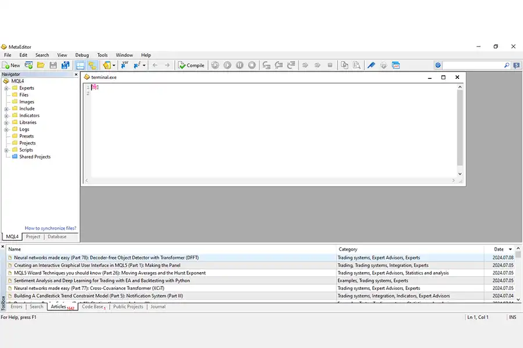523x348 pixels.
Task: Expand the Include folder node
Action: 6,109
